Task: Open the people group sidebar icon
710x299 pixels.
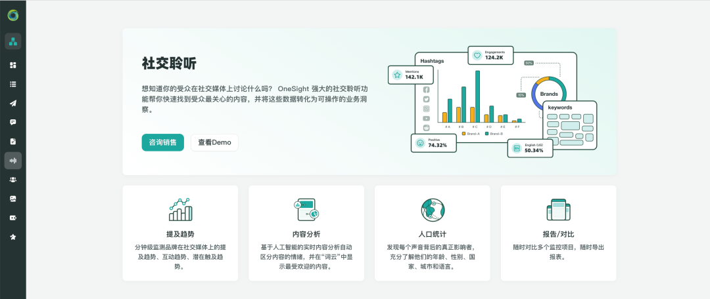Action: [13, 180]
